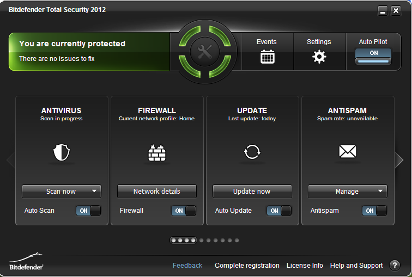Image resolution: width=412 pixels, height=277 pixels.
Task: Click the ANTISPAM panel heading
Action: [x=347, y=110]
